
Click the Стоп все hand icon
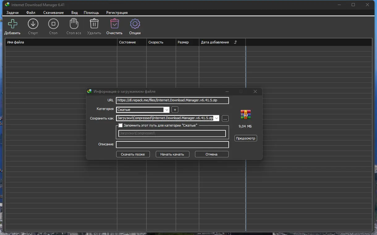74,24
